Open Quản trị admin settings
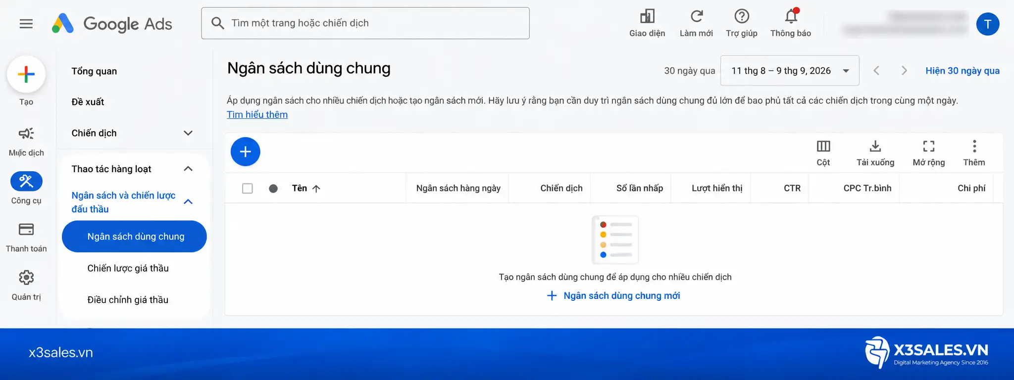 26,285
